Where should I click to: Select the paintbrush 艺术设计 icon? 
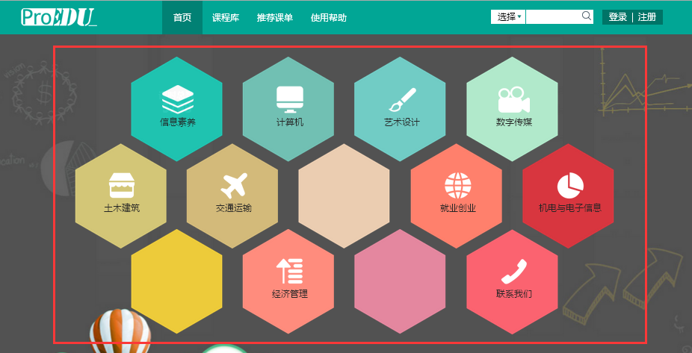point(402,99)
